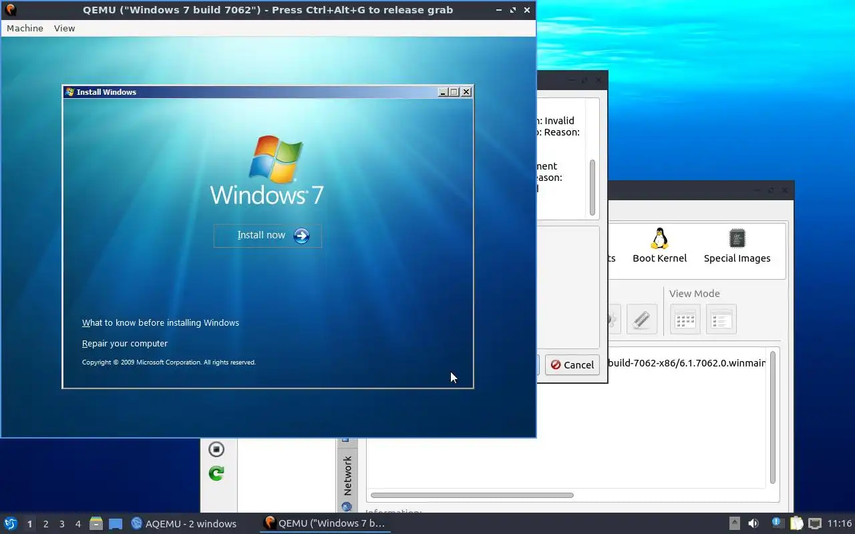Click the stop VM icon in AQEMU
This screenshot has width=855, height=534.
(x=216, y=449)
